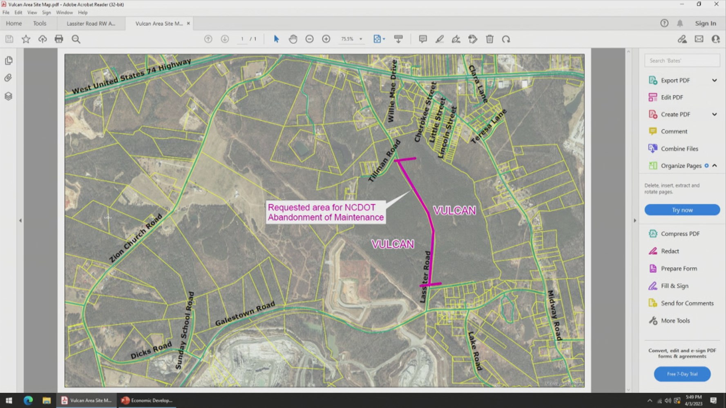Open the Window menu

coord(64,13)
